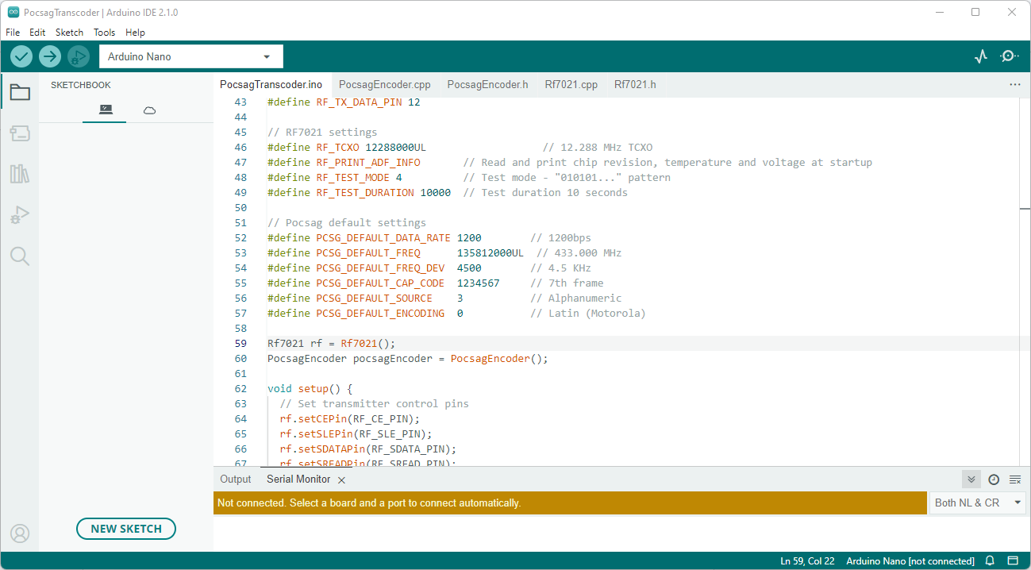
Task: Open the File menu
Action: 13,33
